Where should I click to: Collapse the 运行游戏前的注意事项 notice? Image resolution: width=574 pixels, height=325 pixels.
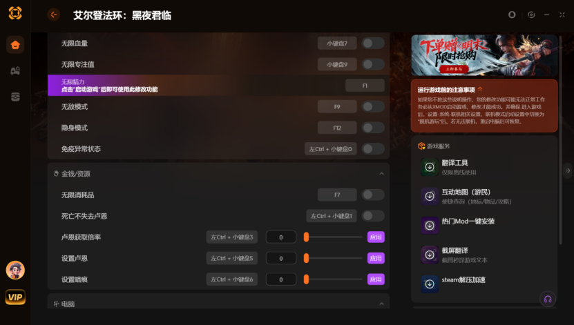(480, 89)
